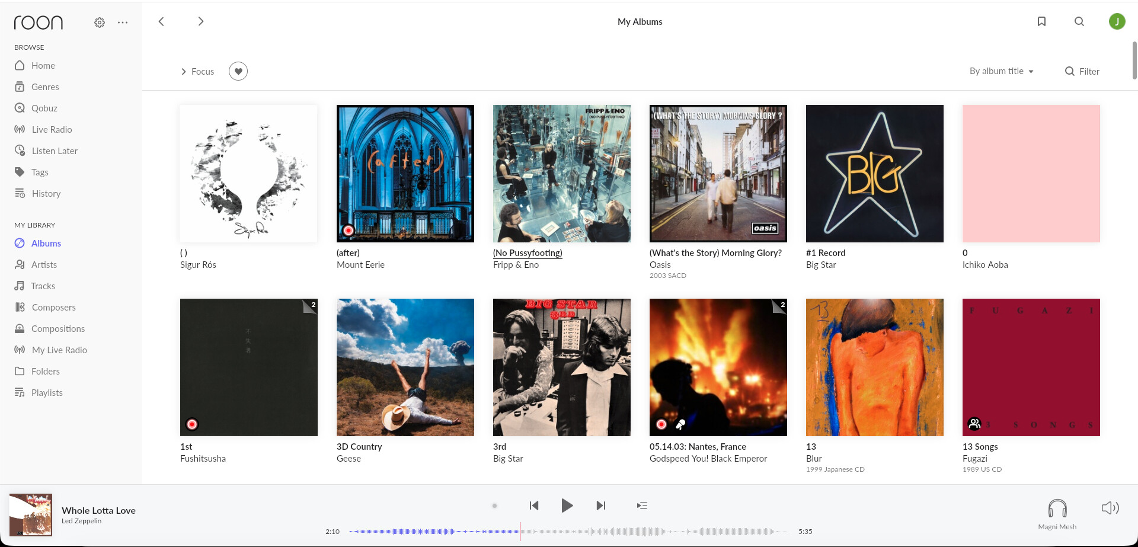Click the people badge on 13 Songs cover
The height and width of the screenshot is (547, 1138).
974,424
